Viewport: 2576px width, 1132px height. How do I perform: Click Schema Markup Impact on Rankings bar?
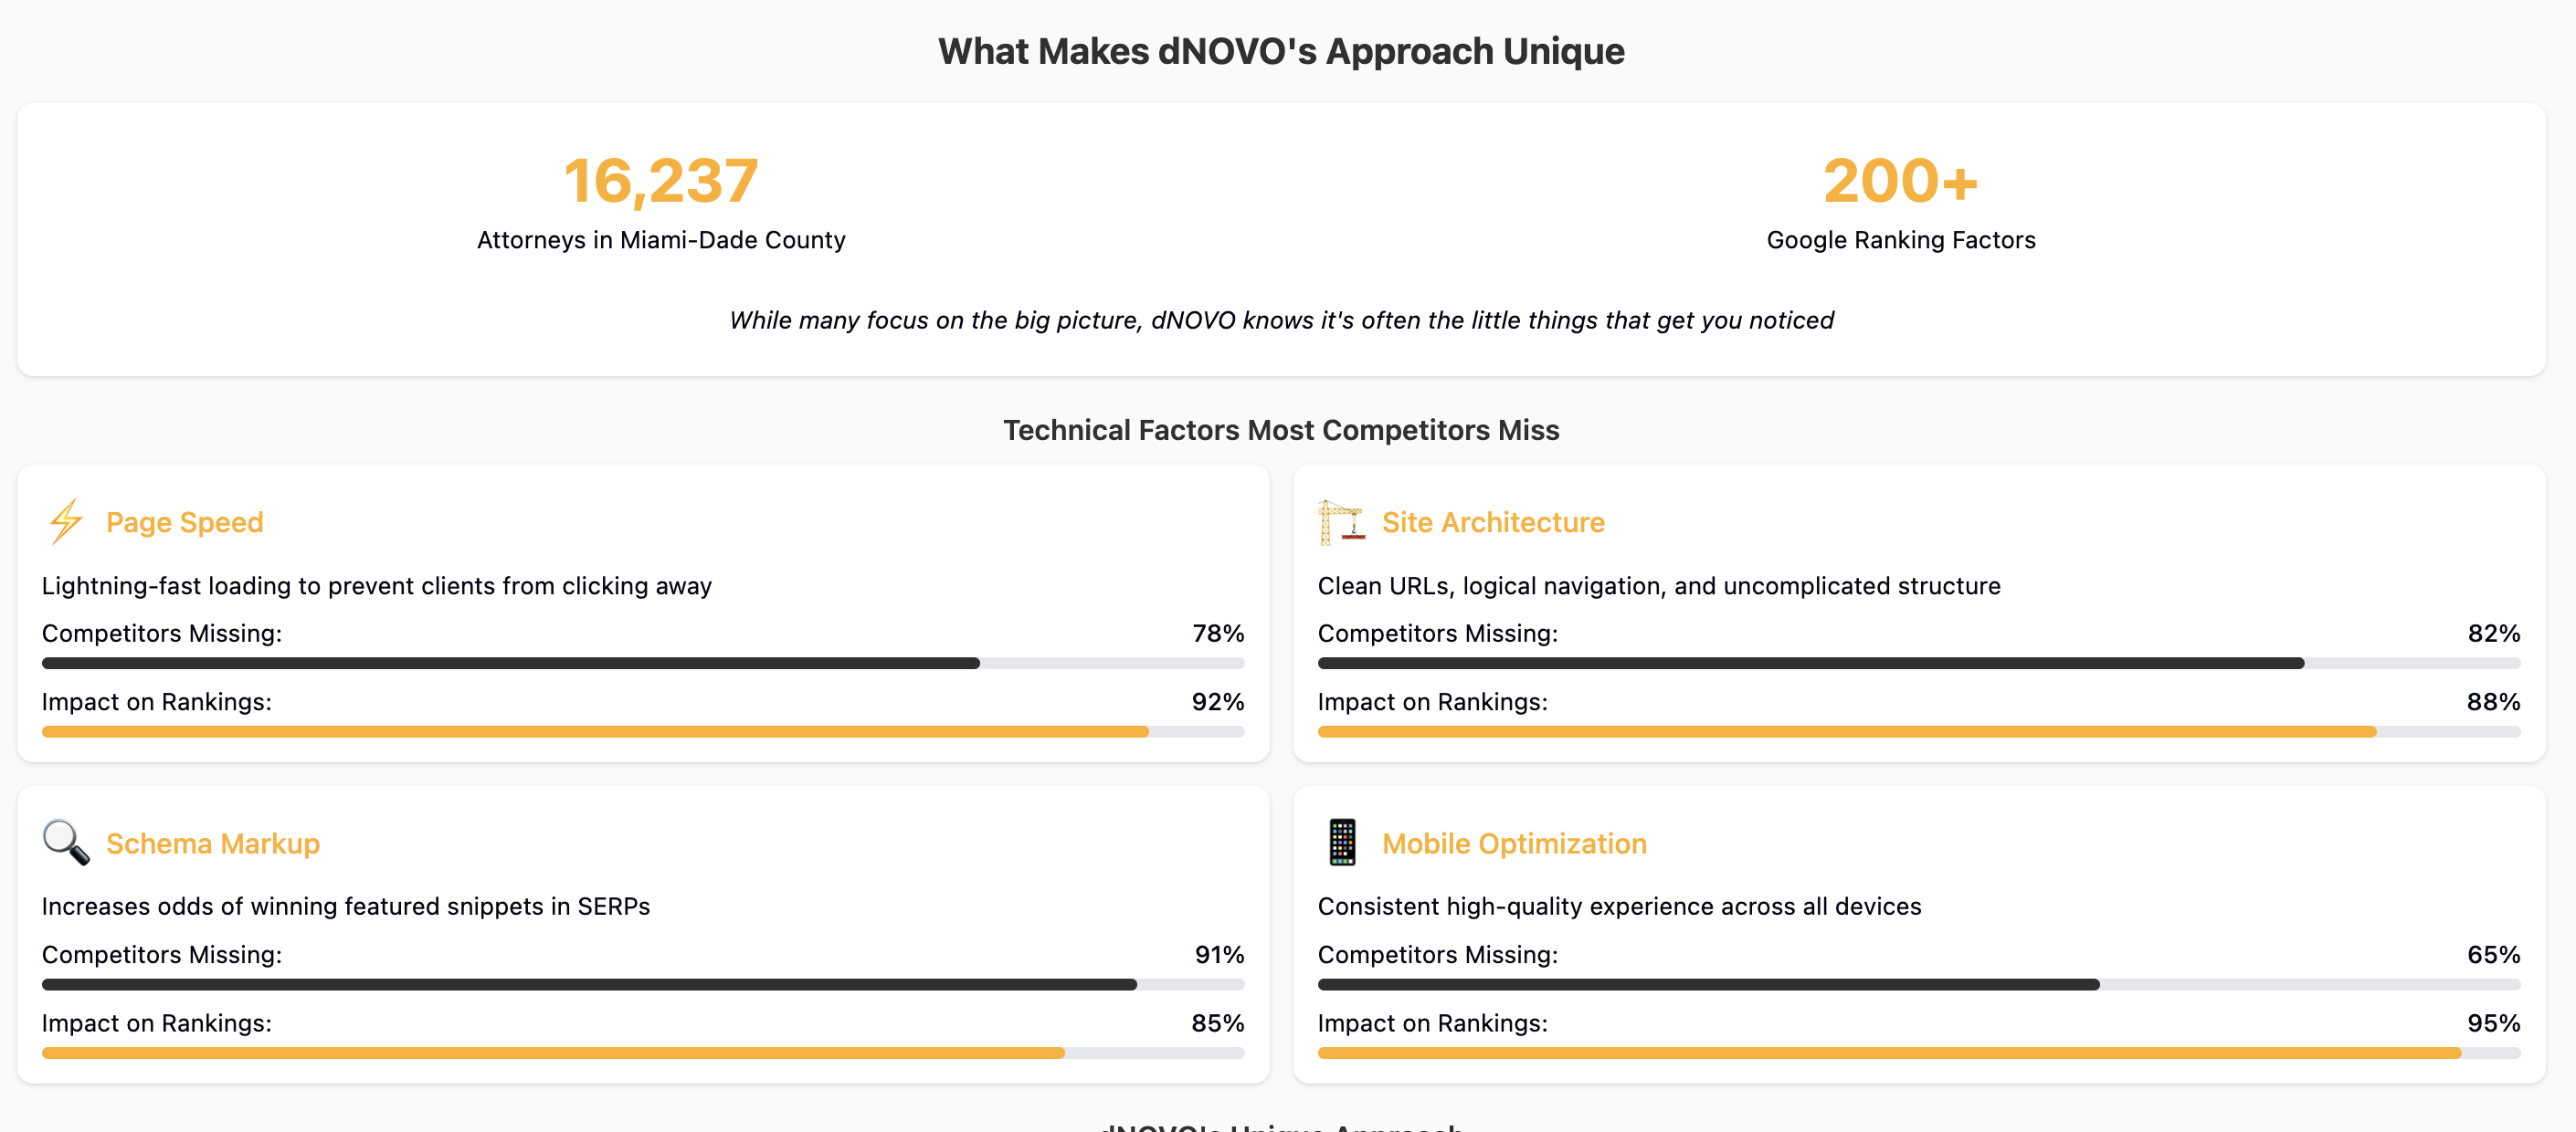tap(643, 1053)
